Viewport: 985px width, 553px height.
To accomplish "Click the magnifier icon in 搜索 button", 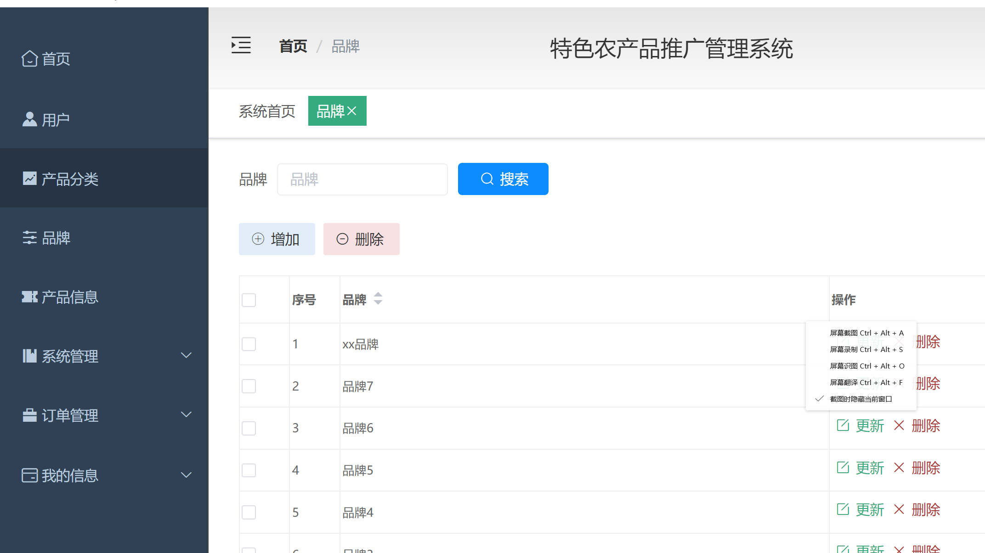I will (487, 179).
